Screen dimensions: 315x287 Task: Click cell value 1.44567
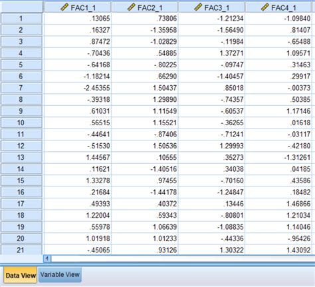78,157
